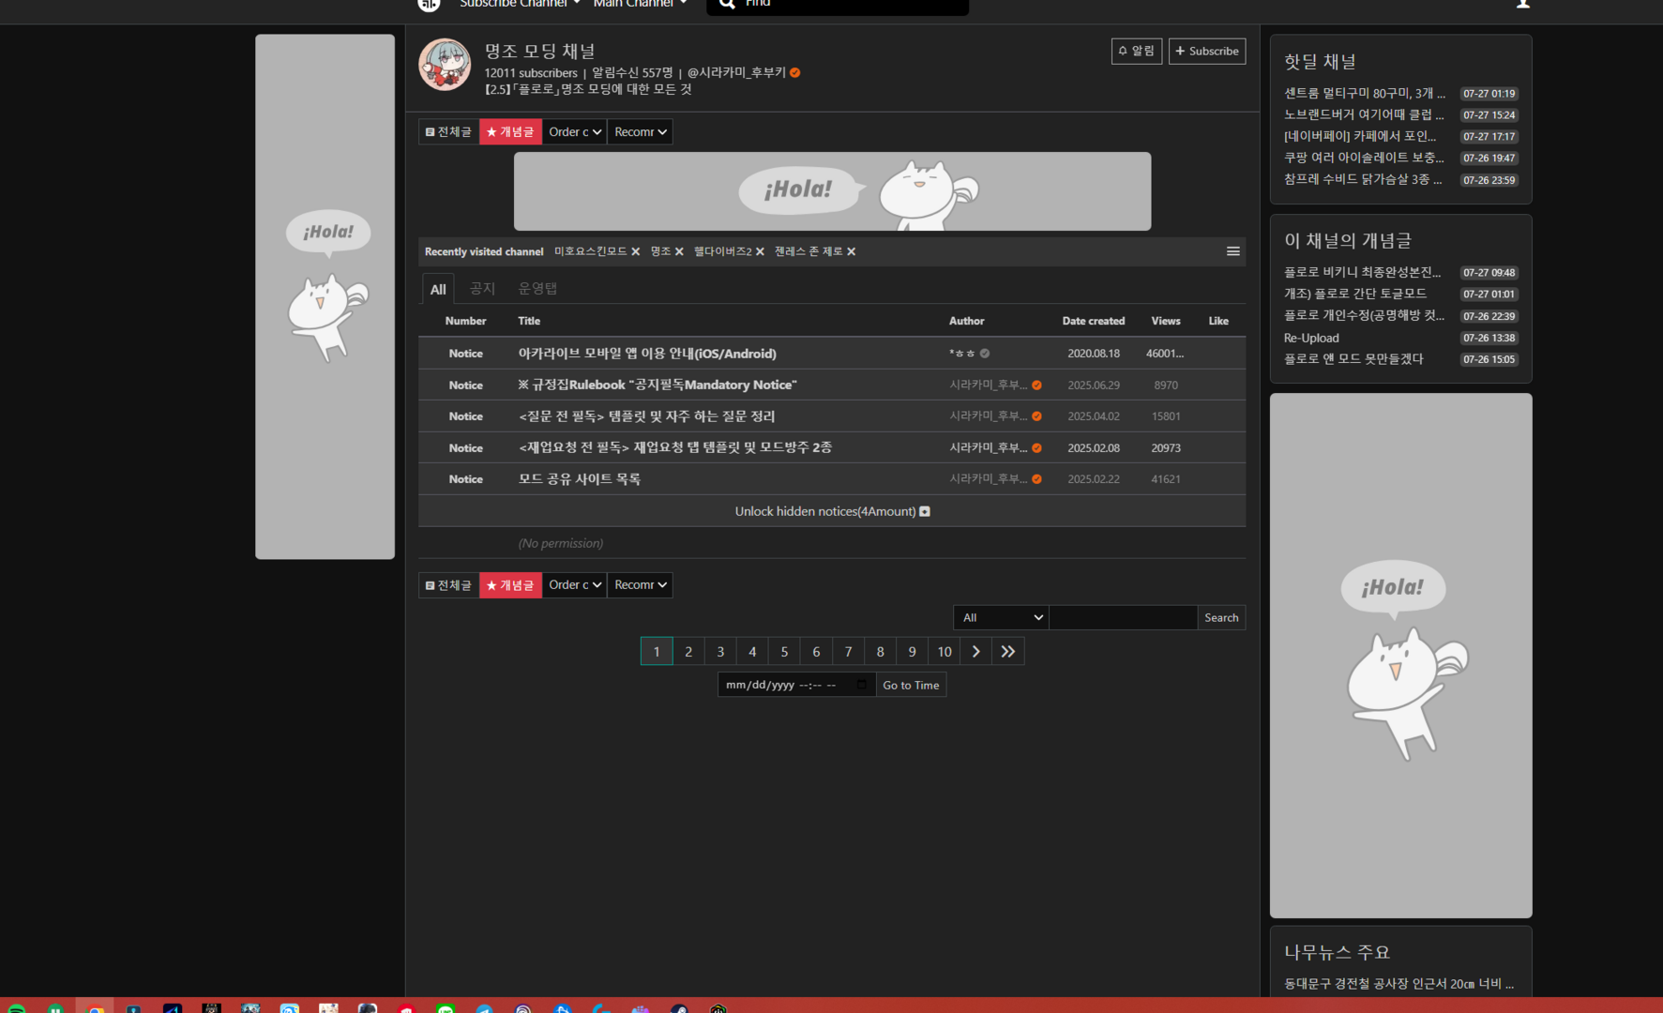Click the Go to Time button

pyautogui.click(x=911, y=685)
